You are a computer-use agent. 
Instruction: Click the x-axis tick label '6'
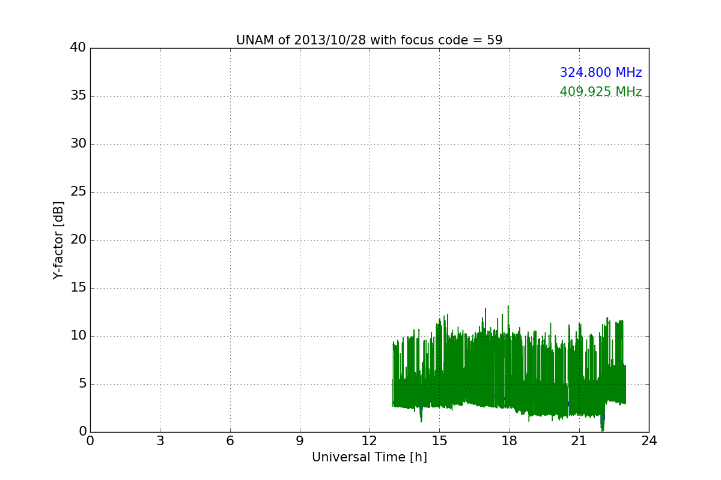click(230, 441)
